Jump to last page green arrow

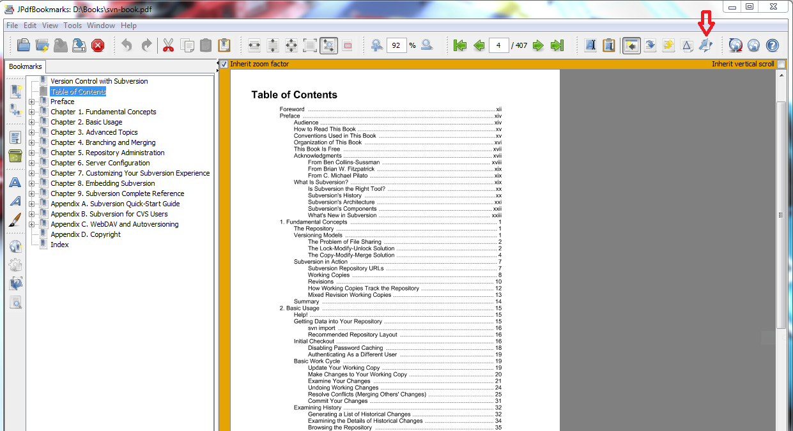coord(557,45)
